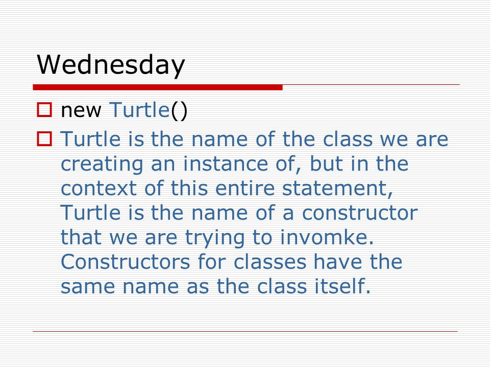
Task: Click the word "new" in the first bullet
Action: [81, 111]
